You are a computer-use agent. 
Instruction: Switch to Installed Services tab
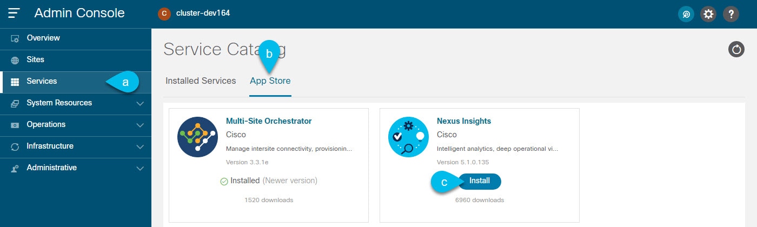click(201, 81)
